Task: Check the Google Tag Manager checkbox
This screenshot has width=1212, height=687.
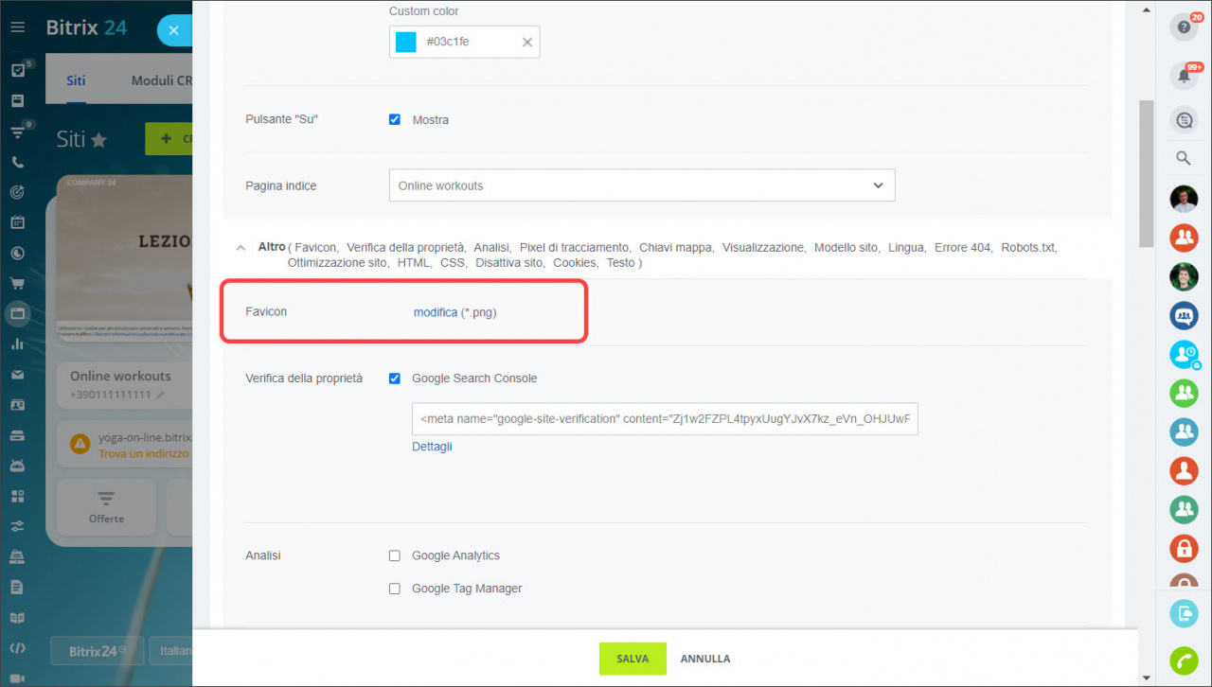Action: coord(395,589)
